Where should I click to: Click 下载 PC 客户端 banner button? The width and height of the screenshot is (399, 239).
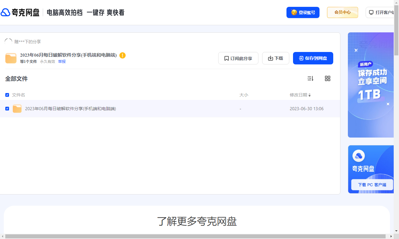click(x=372, y=185)
